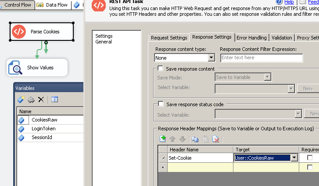Delete the selected header mapping row
The image size is (319, 186).
click(215, 139)
